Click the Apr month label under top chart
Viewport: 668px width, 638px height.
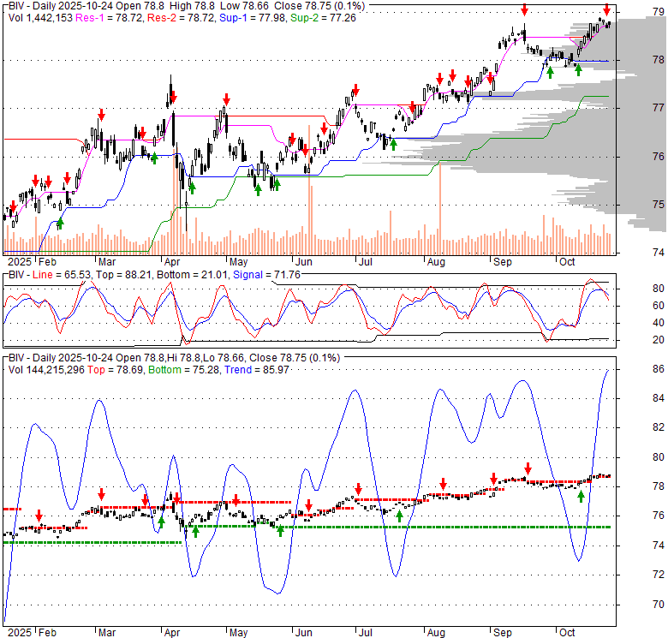point(172,262)
